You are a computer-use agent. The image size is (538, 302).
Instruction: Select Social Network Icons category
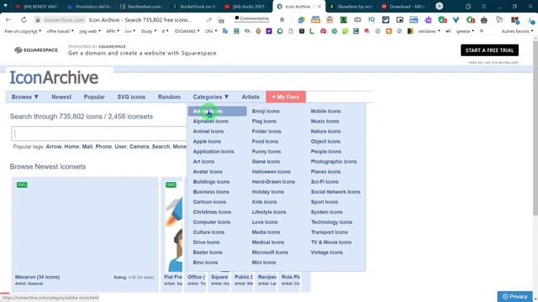tap(335, 192)
